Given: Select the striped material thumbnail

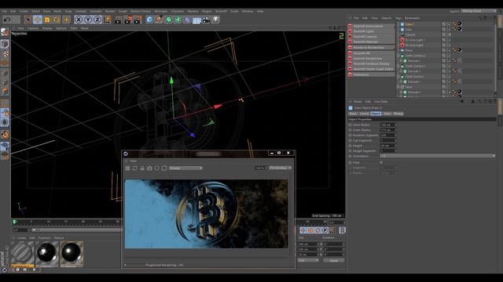Looking at the screenshot, I should (x=22, y=253).
